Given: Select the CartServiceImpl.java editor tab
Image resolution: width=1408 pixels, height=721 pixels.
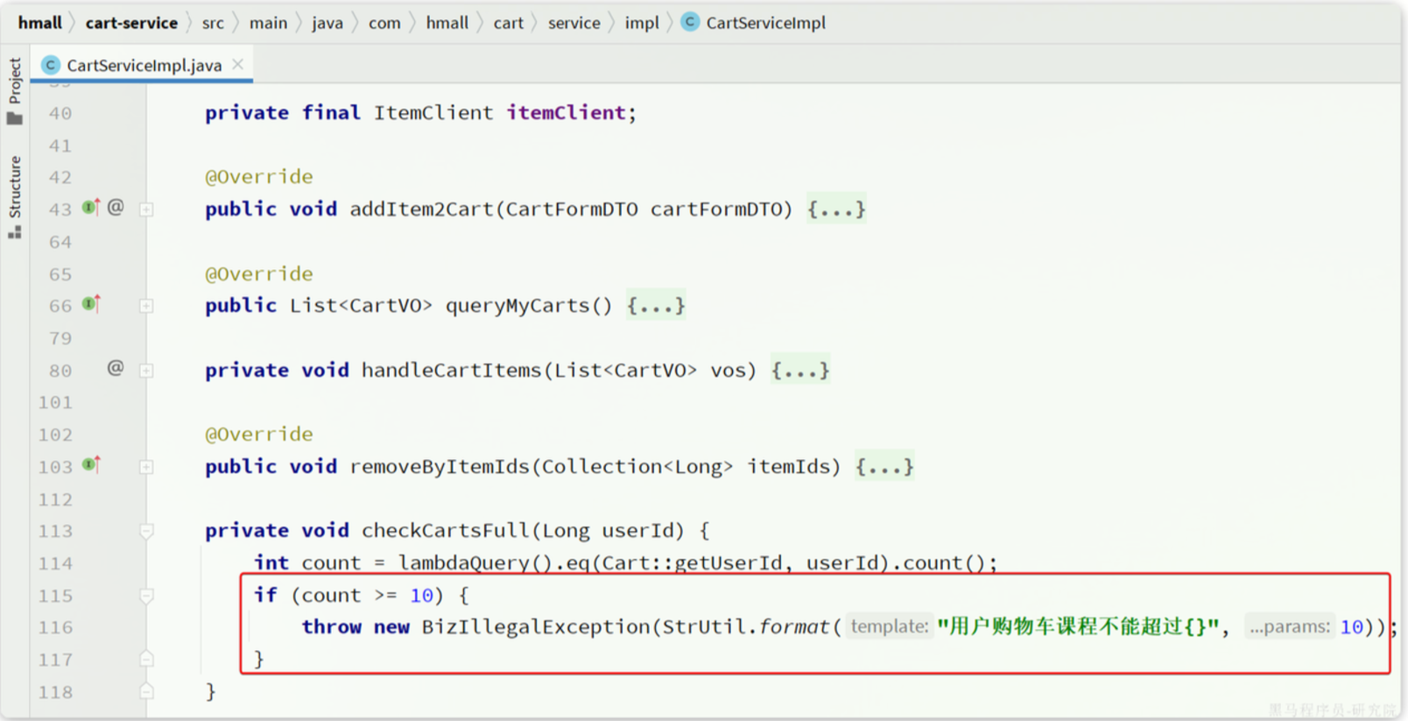Looking at the screenshot, I should [x=143, y=65].
